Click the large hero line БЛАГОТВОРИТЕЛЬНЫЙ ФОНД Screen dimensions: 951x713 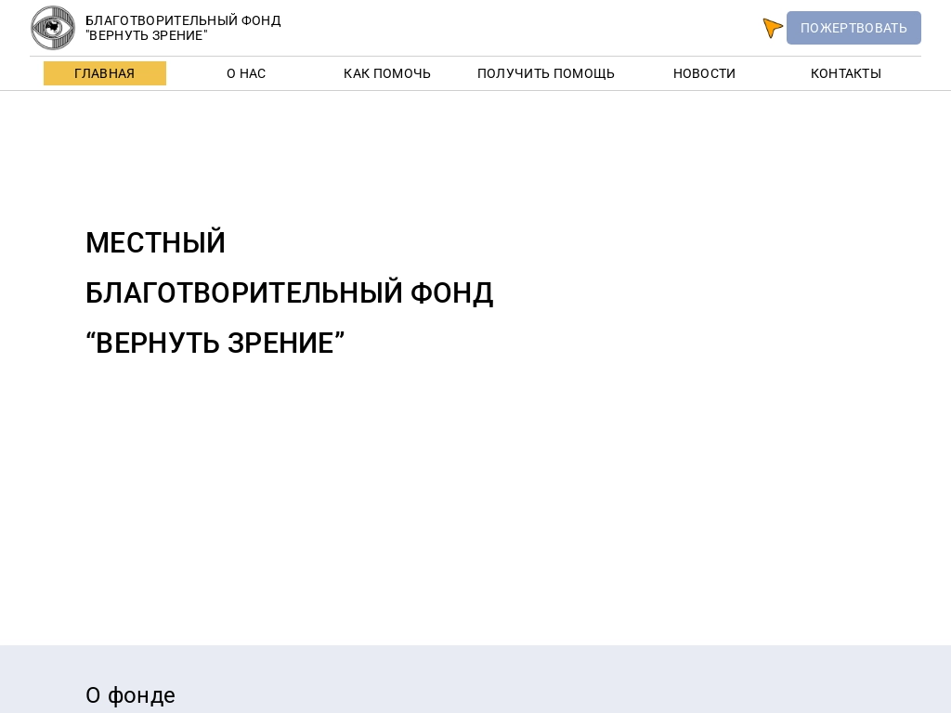(x=289, y=293)
